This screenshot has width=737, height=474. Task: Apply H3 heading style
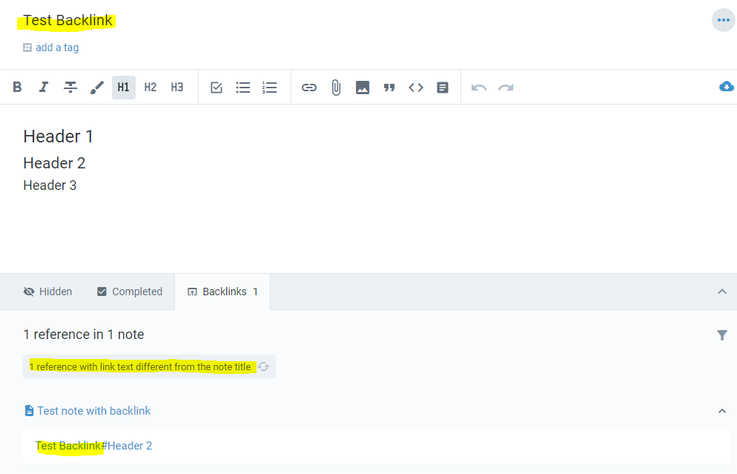coord(177,87)
